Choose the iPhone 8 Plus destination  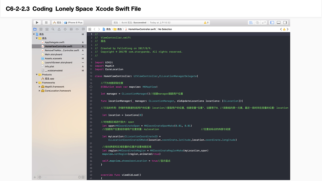point(73,22)
